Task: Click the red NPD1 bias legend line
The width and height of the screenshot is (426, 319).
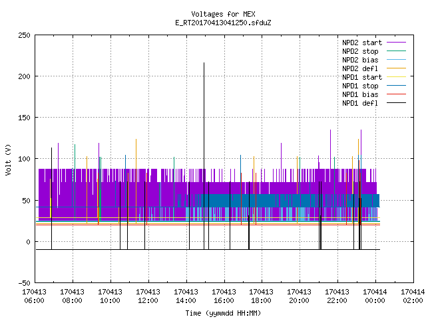Action: click(x=397, y=94)
